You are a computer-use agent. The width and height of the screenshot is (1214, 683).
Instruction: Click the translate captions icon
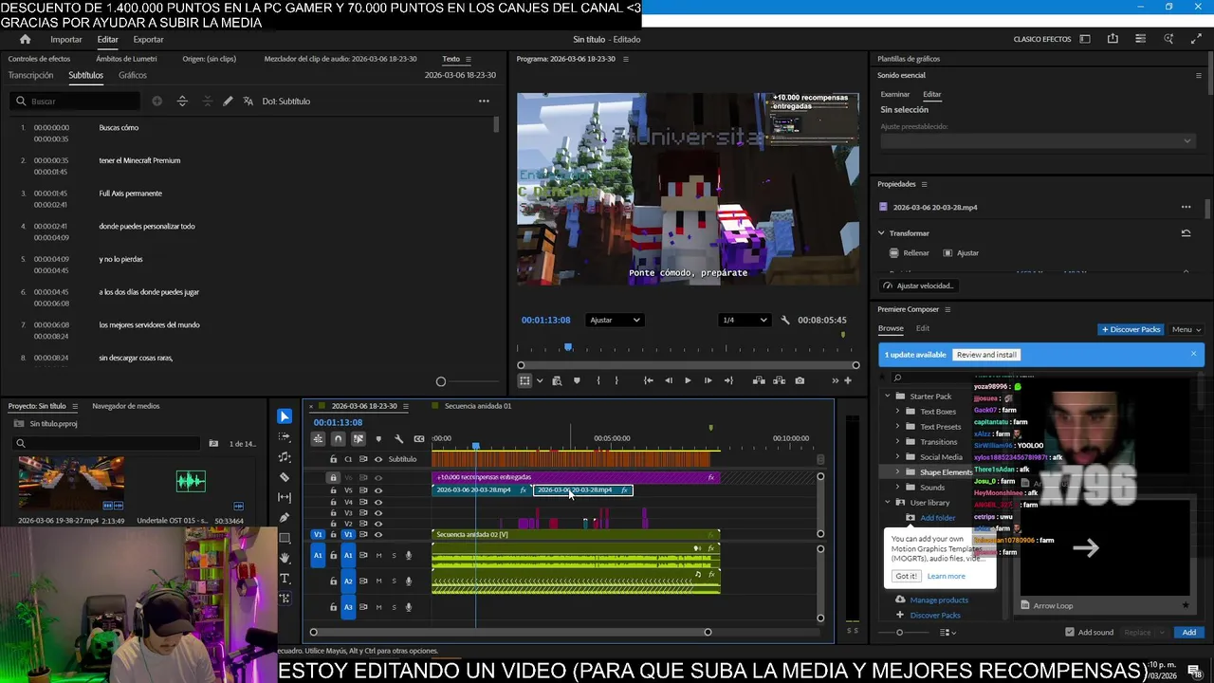click(x=248, y=101)
